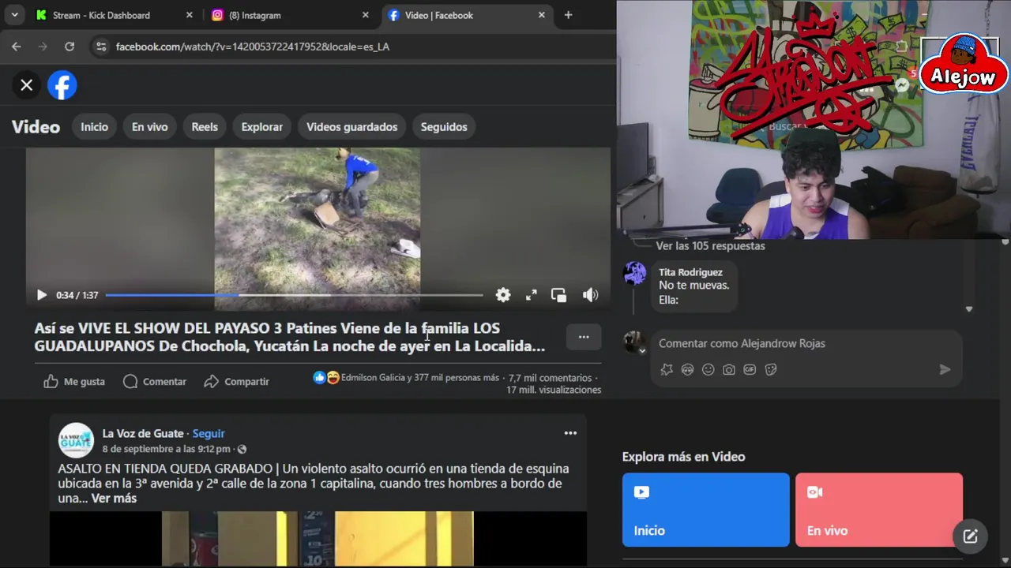Viewport: 1011px width, 568px height.
Task: Expand Ver las 105 respuestas
Action: (710, 246)
